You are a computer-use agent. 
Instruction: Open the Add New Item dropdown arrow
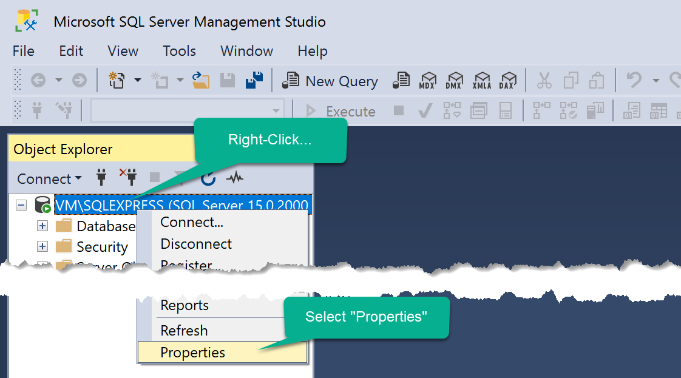point(180,80)
